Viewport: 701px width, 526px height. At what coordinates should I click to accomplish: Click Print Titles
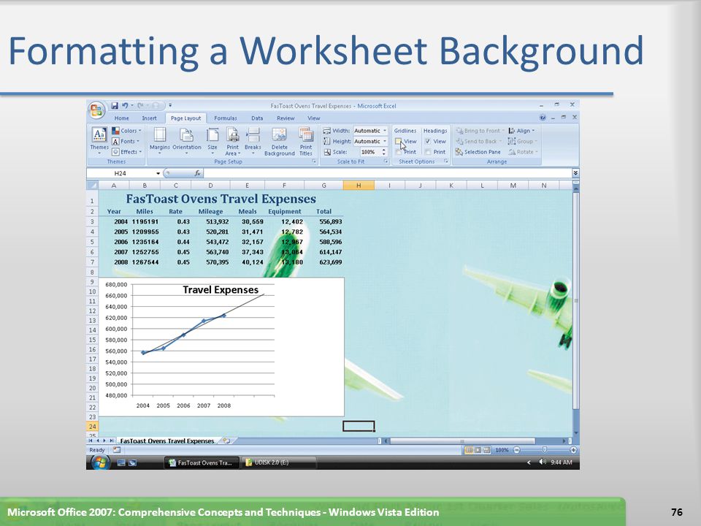pos(306,141)
